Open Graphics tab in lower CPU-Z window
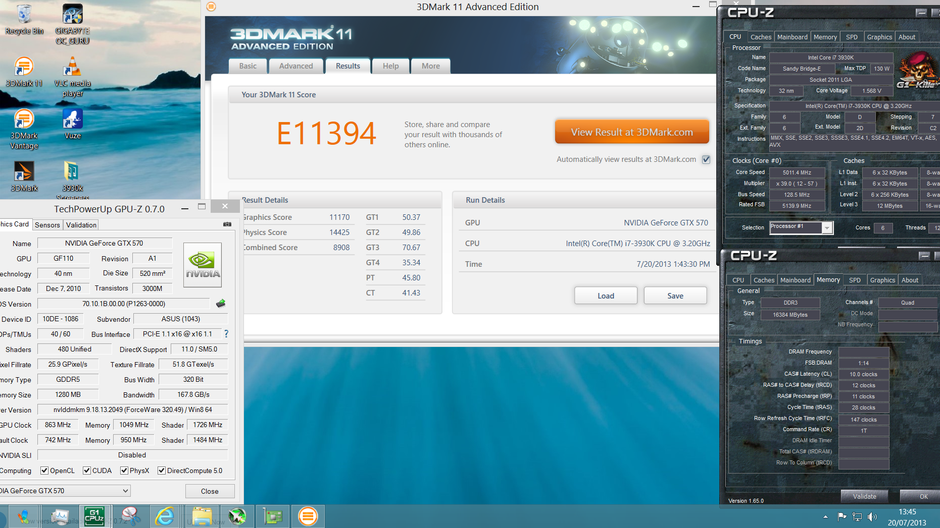This screenshot has height=528, width=940. pyautogui.click(x=882, y=280)
